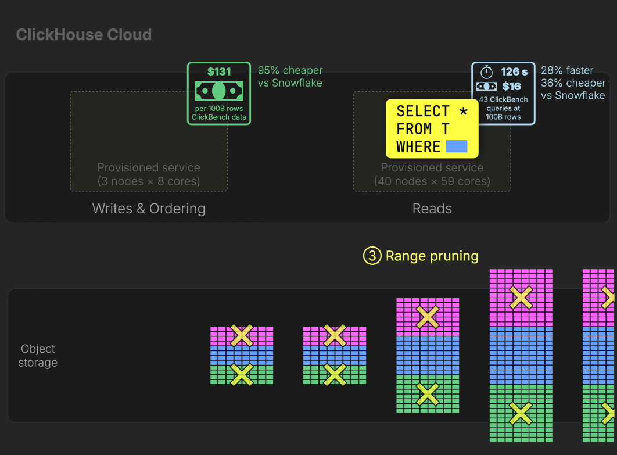Click the '126 s' duration value
This screenshot has width=617, height=455.
pyautogui.click(x=514, y=71)
